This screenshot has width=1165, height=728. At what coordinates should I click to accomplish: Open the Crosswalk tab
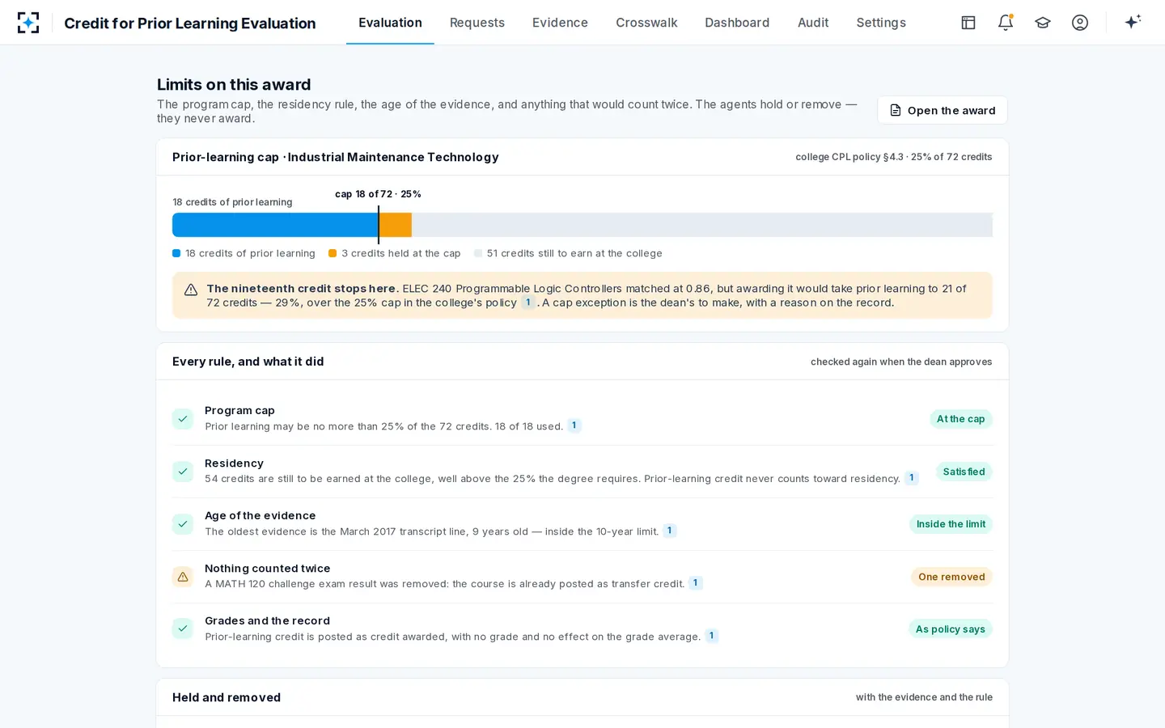point(646,23)
